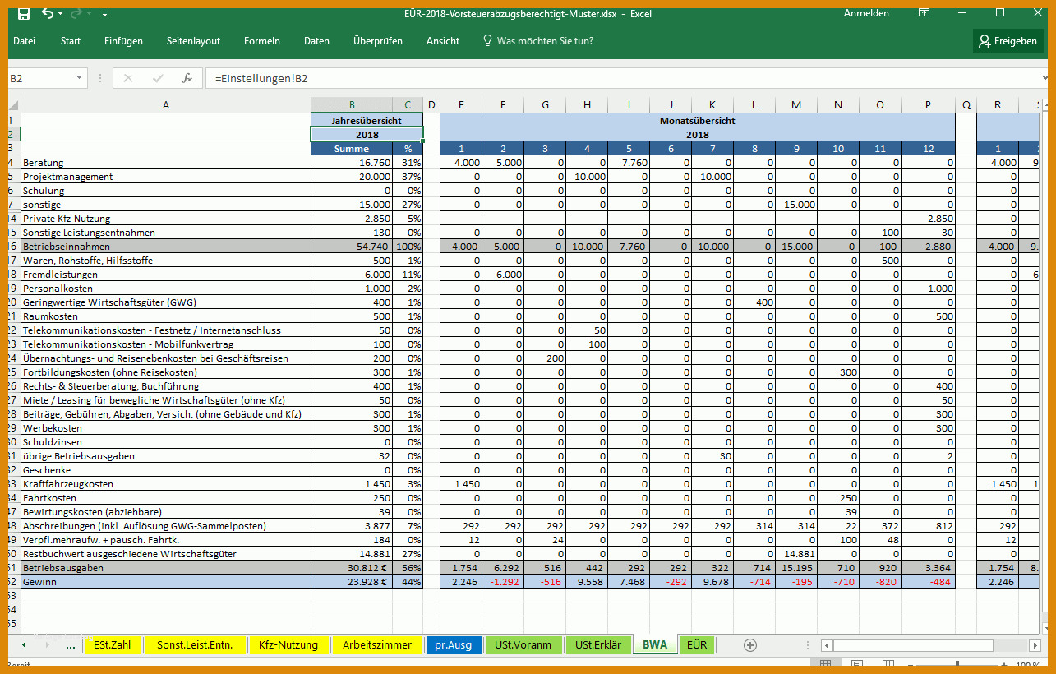Select the 23.928 € Gewinn sum cell

coord(352,582)
